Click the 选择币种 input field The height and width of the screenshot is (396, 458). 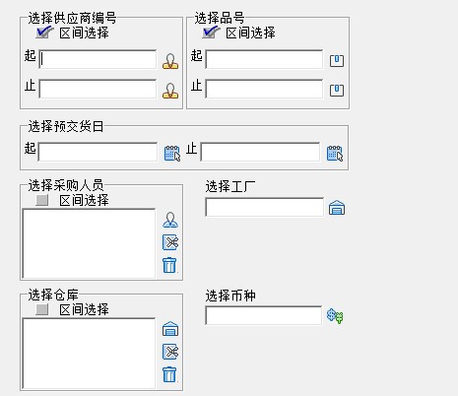pyautogui.click(x=263, y=315)
